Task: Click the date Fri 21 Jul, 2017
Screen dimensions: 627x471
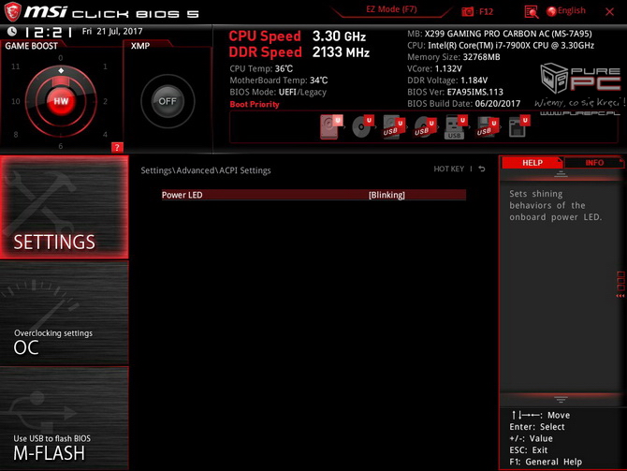Action: coord(112,31)
